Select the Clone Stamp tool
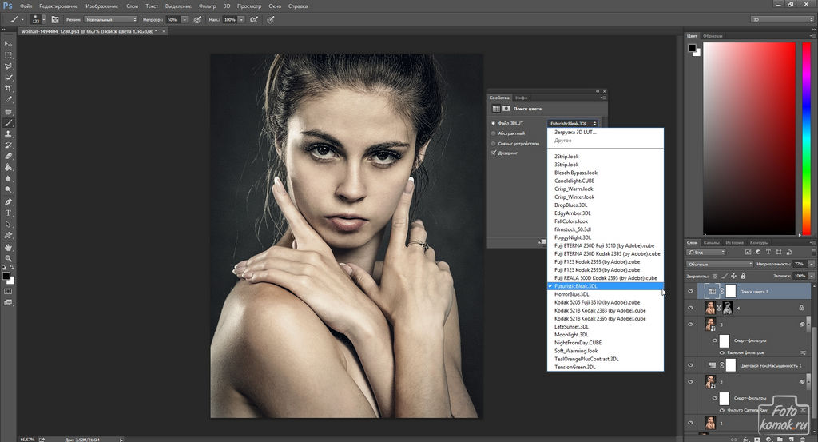Screen dimensions: 818x442 pos(8,134)
